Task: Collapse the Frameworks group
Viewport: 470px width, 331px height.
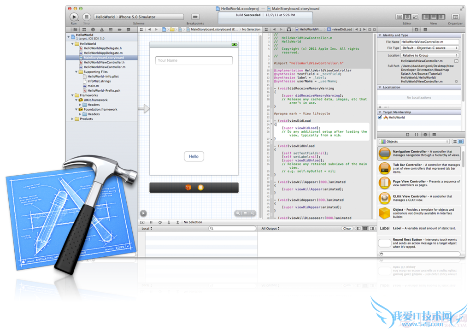Action: pyautogui.click(x=72, y=95)
